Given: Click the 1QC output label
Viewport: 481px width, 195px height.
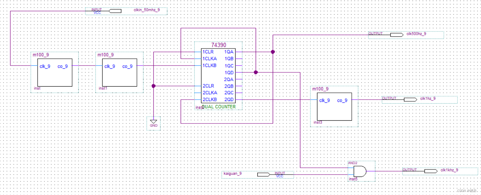Looking at the screenshot, I should click(x=229, y=66).
